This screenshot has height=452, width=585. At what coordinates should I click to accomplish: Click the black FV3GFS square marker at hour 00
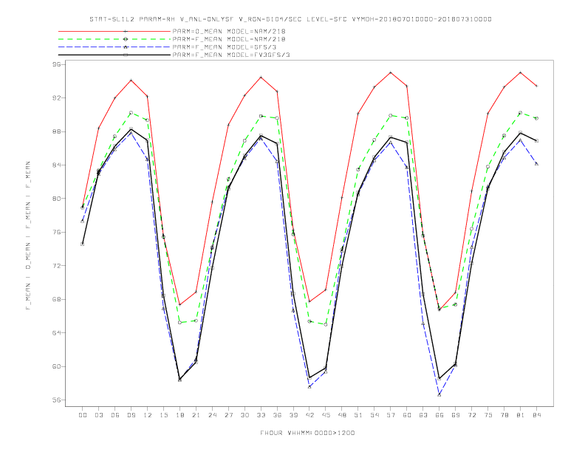83,244
